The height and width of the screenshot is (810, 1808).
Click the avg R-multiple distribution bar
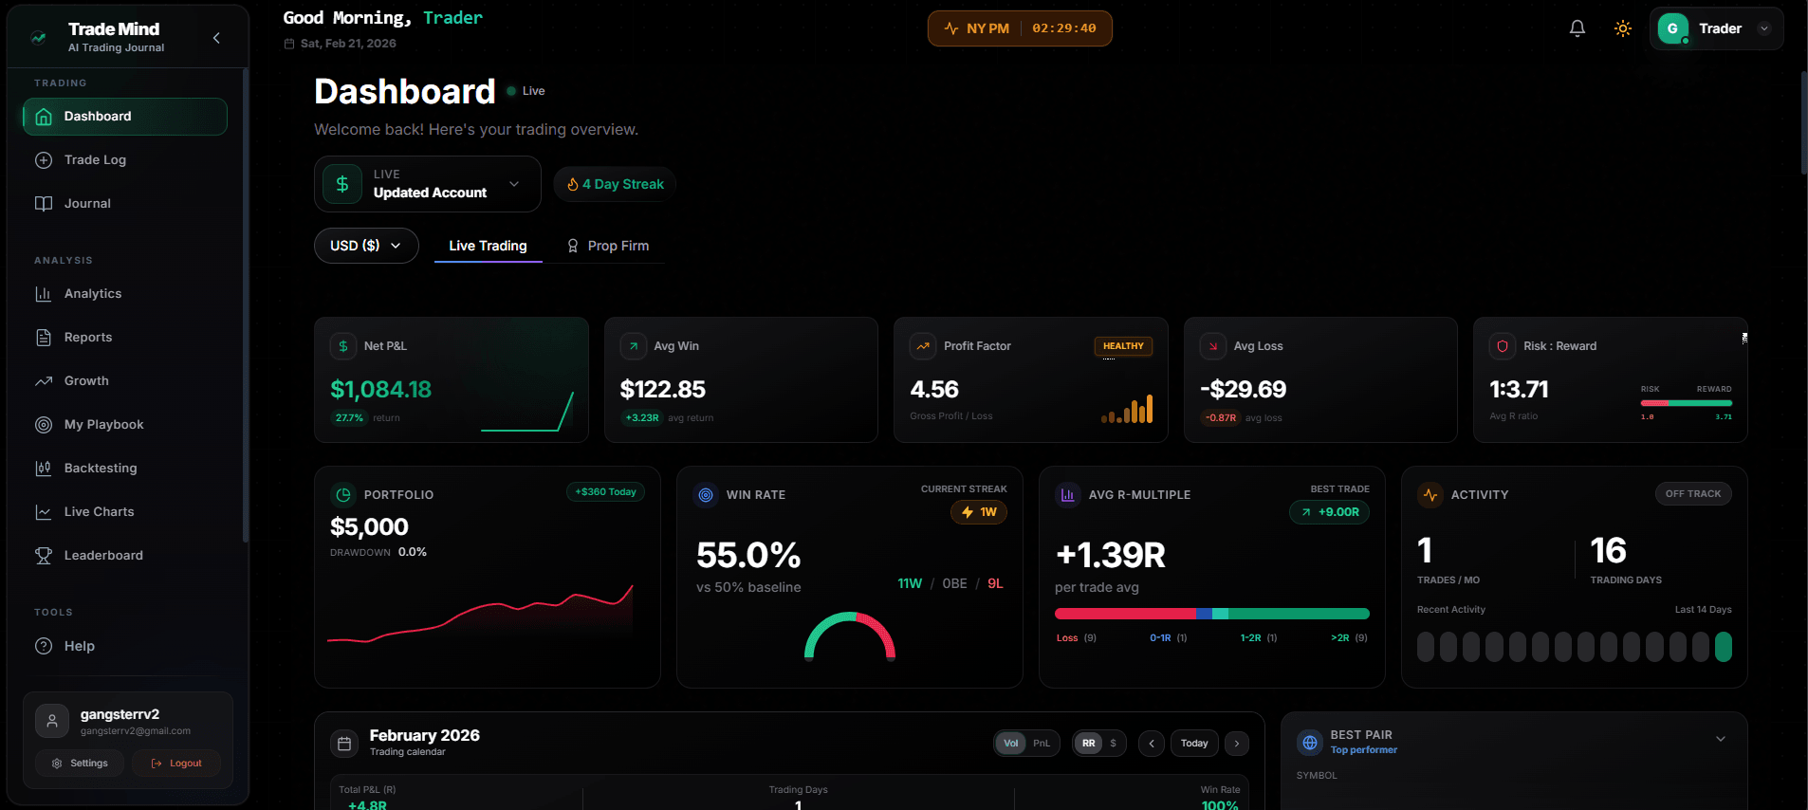point(1211,614)
